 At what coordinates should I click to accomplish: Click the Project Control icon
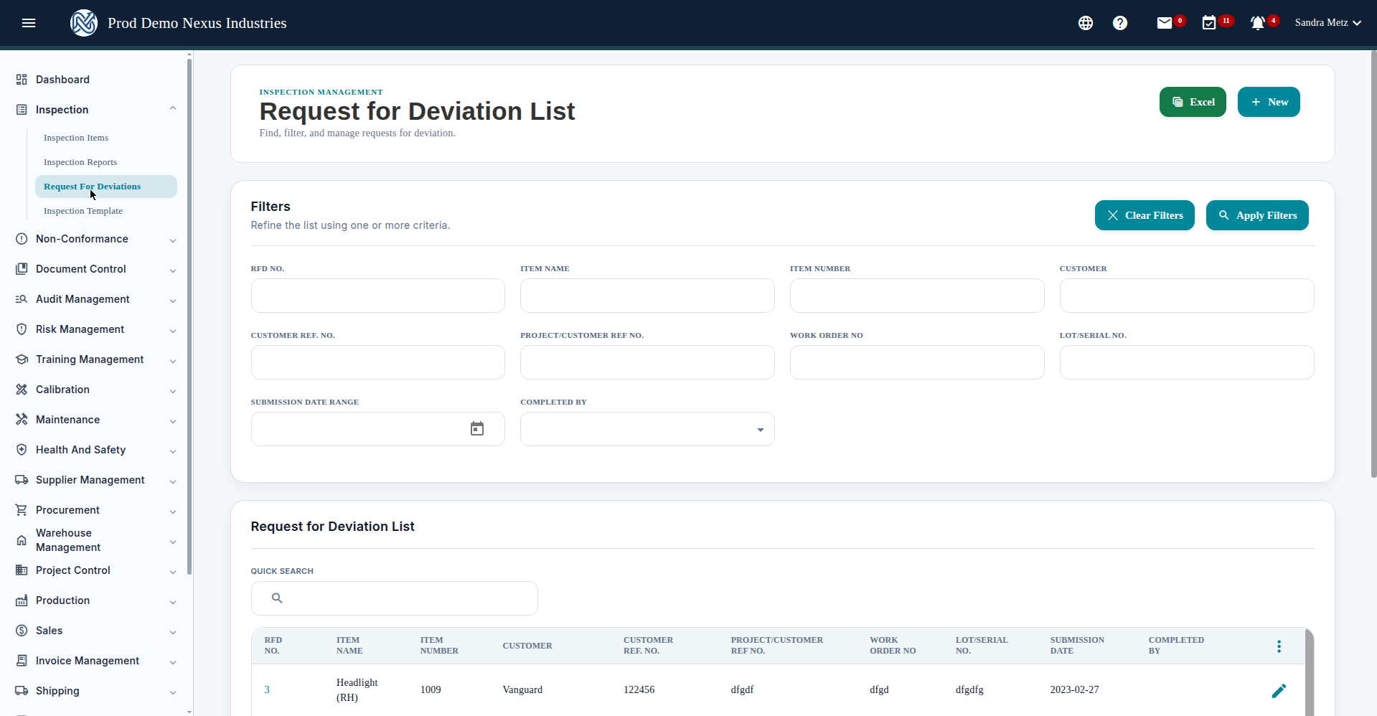(22, 570)
